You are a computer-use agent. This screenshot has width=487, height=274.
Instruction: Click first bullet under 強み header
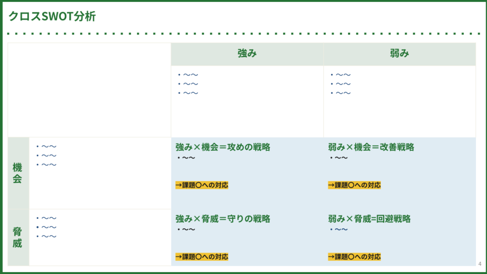point(190,75)
